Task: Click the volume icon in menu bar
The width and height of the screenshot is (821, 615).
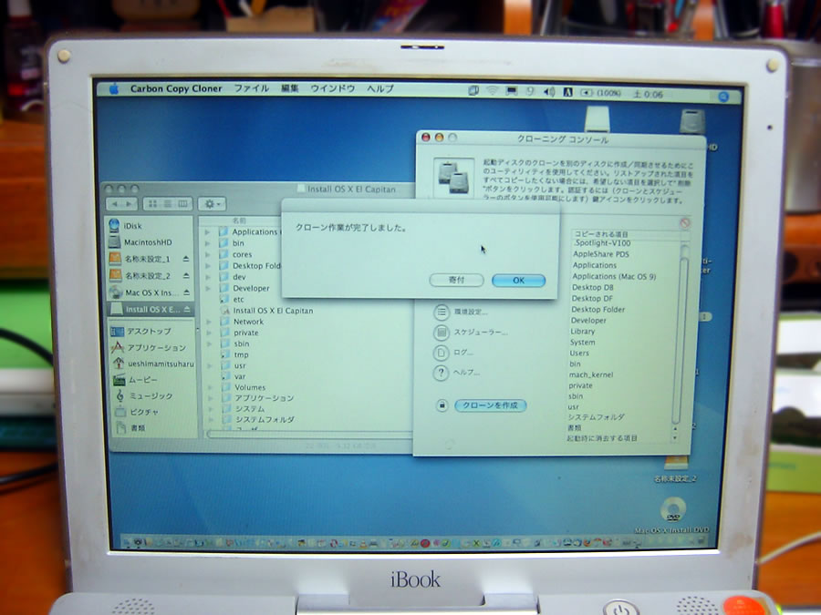Action: [549, 92]
